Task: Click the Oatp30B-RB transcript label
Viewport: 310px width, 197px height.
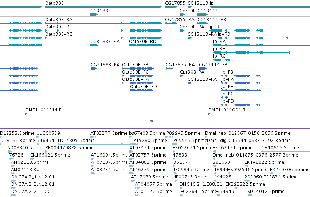Action: tap(59, 27)
